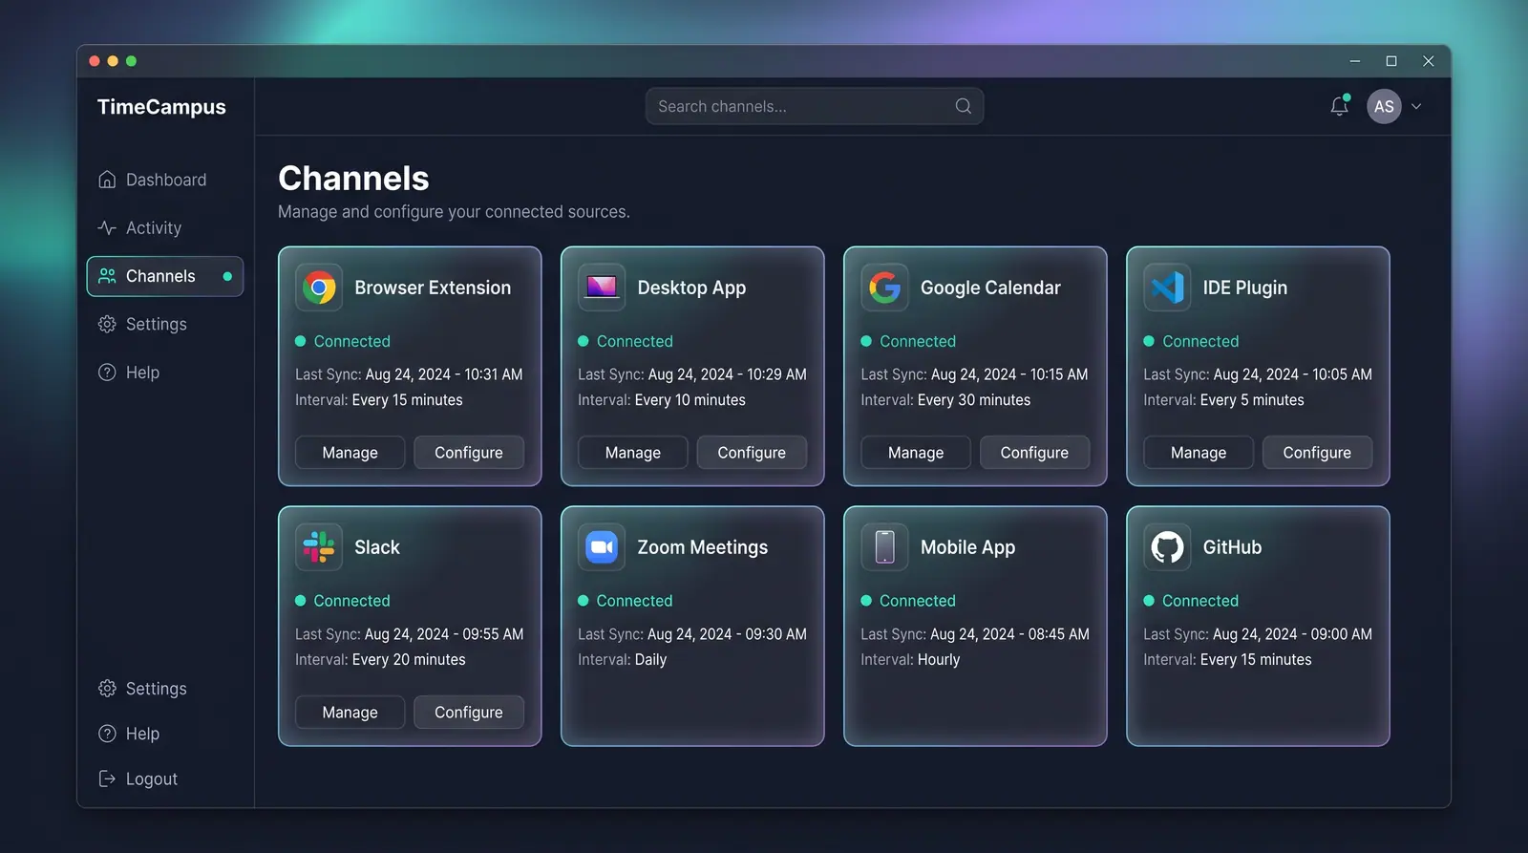Click Configure on Desktop App card
The width and height of the screenshot is (1528, 853).
pos(752,452)
